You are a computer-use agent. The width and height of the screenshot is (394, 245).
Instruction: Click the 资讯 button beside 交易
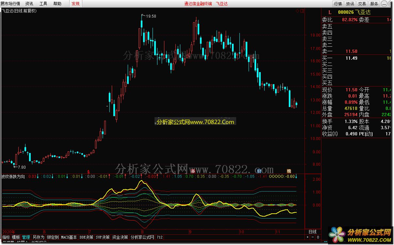coord(350,4)
